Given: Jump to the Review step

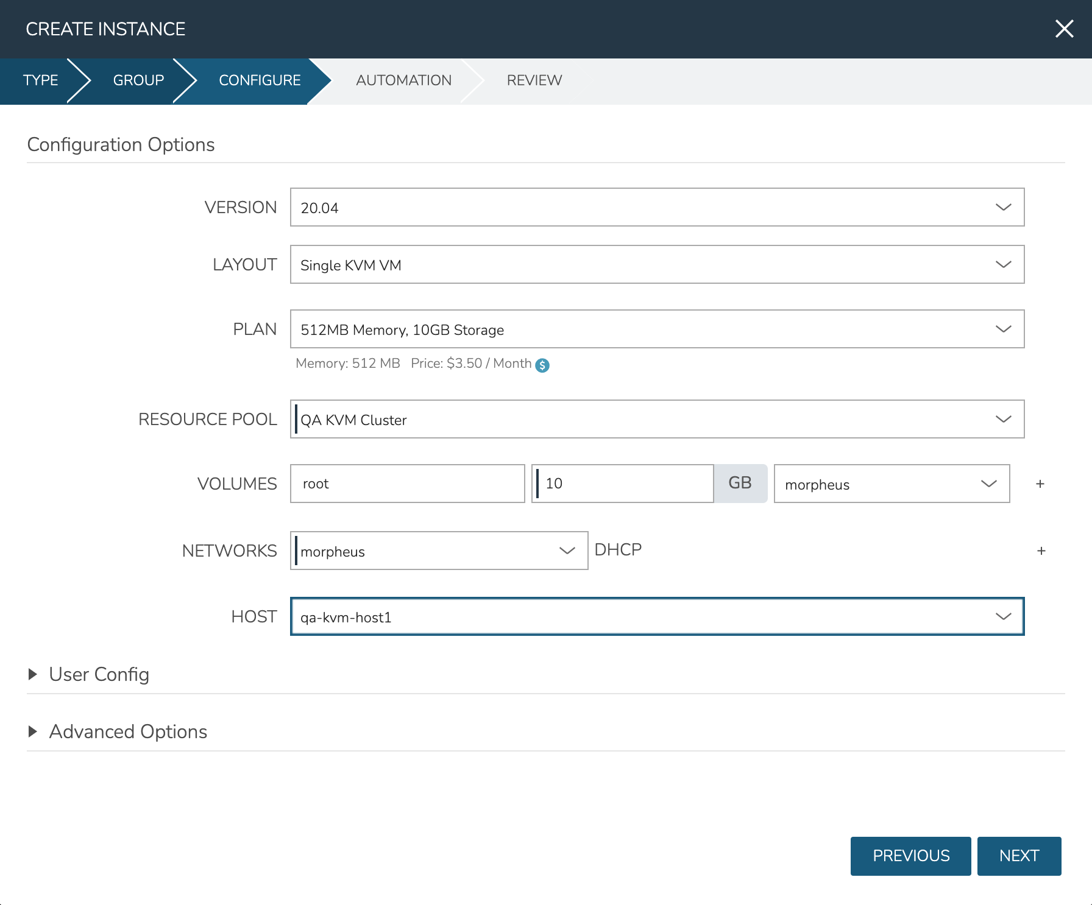Looking at the screenshot, I should click(534, 80).
